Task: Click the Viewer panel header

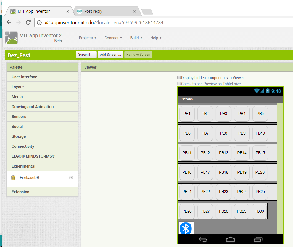Action: (x=187, y=67)
